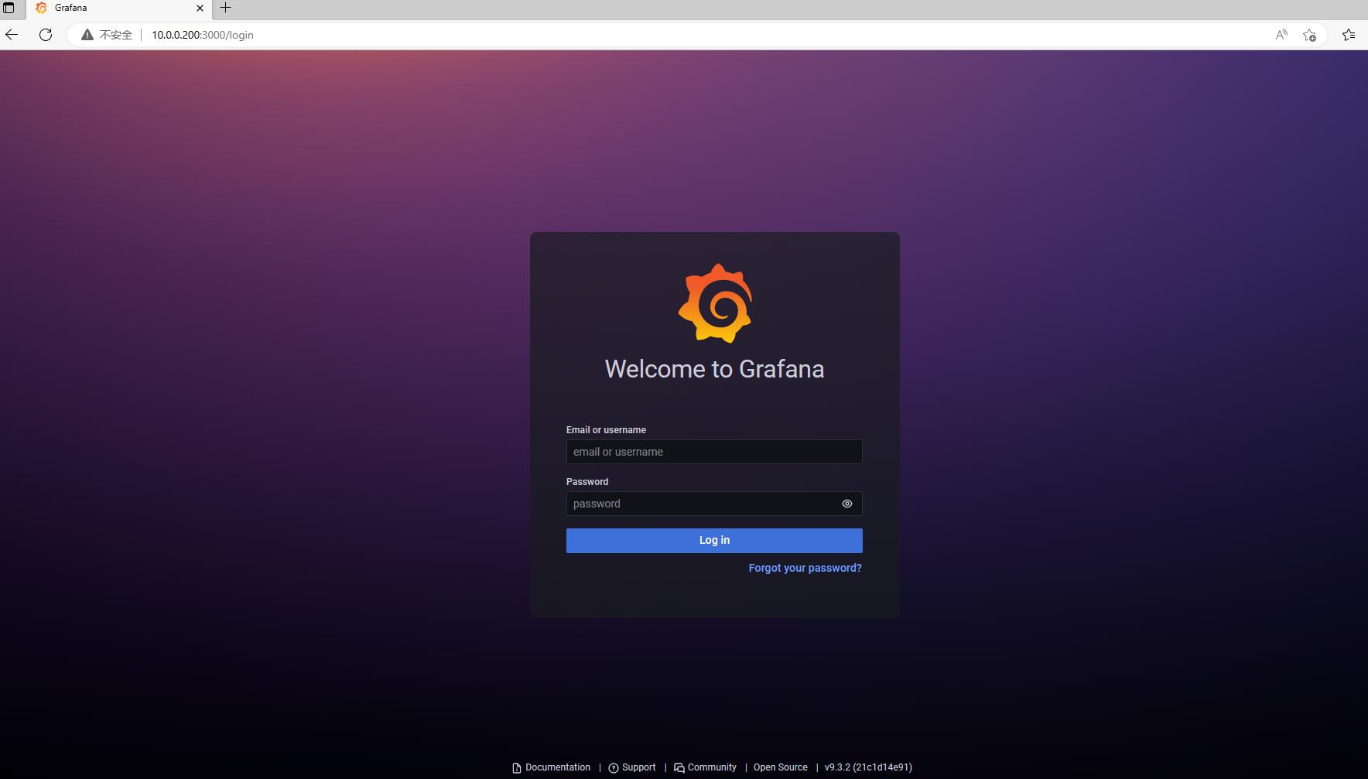The width and height of the screenshot is (1368, 779).
Task: Click the read aloud icon
Action: (1281, 35)
